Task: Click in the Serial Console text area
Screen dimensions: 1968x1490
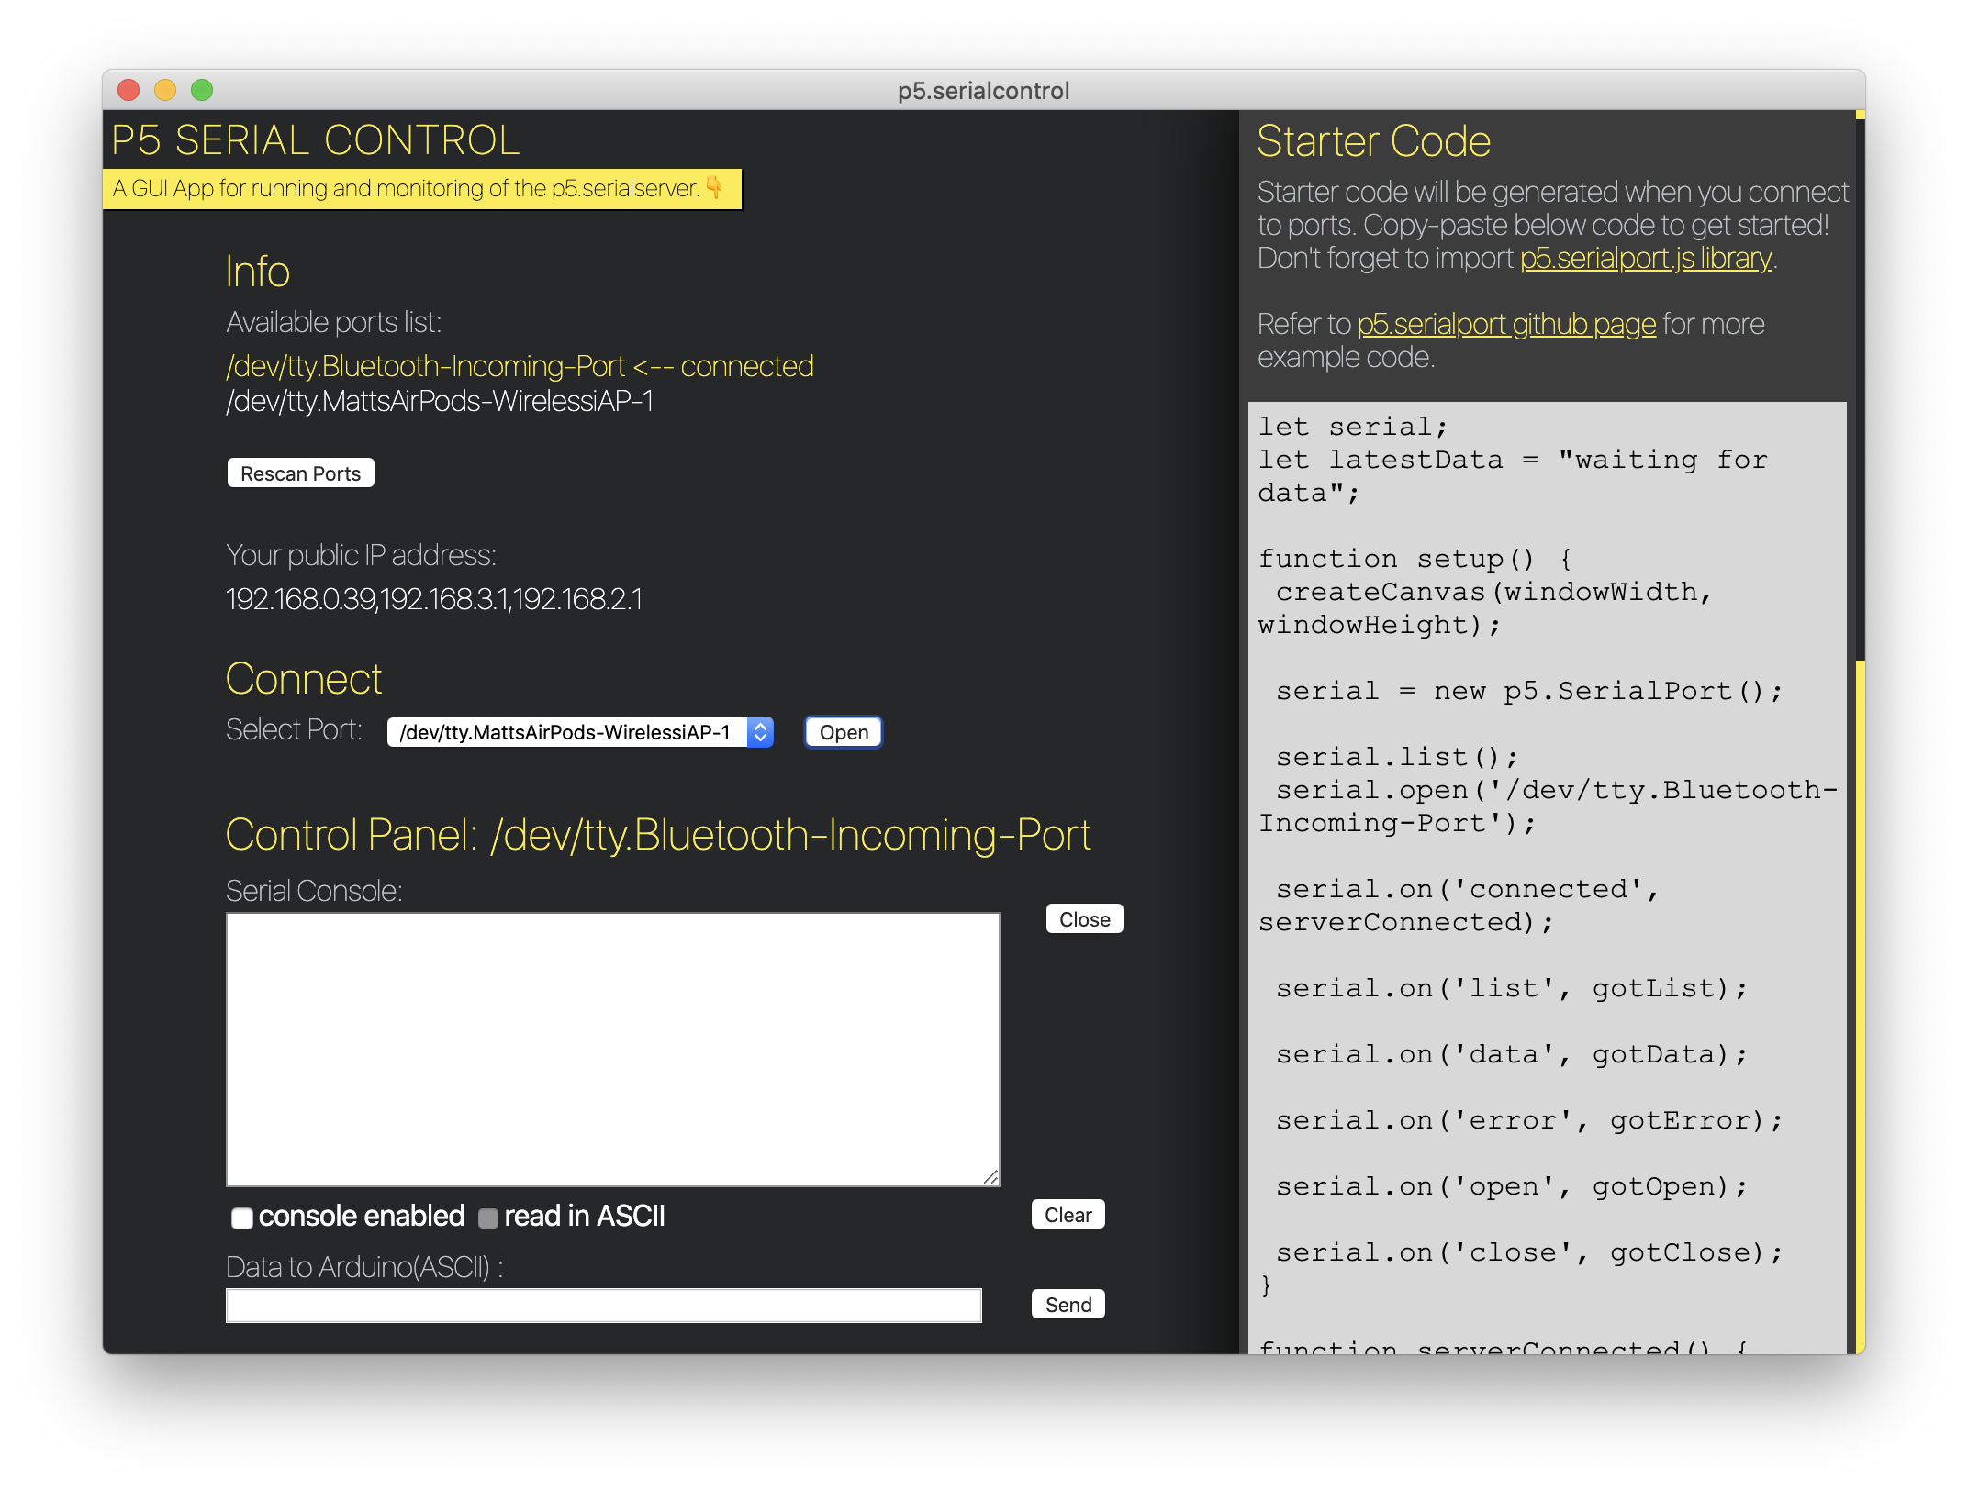Action: (612, 1049)
